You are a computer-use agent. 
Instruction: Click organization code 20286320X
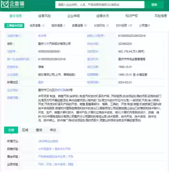pos(125,44)
